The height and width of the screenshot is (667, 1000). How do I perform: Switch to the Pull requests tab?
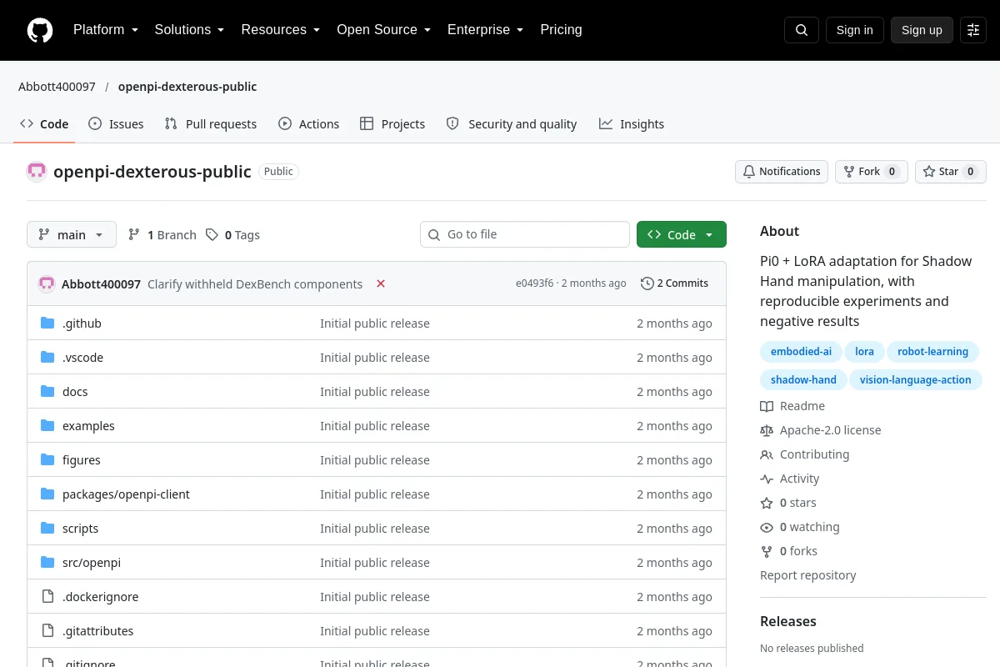tap(211, 124)
